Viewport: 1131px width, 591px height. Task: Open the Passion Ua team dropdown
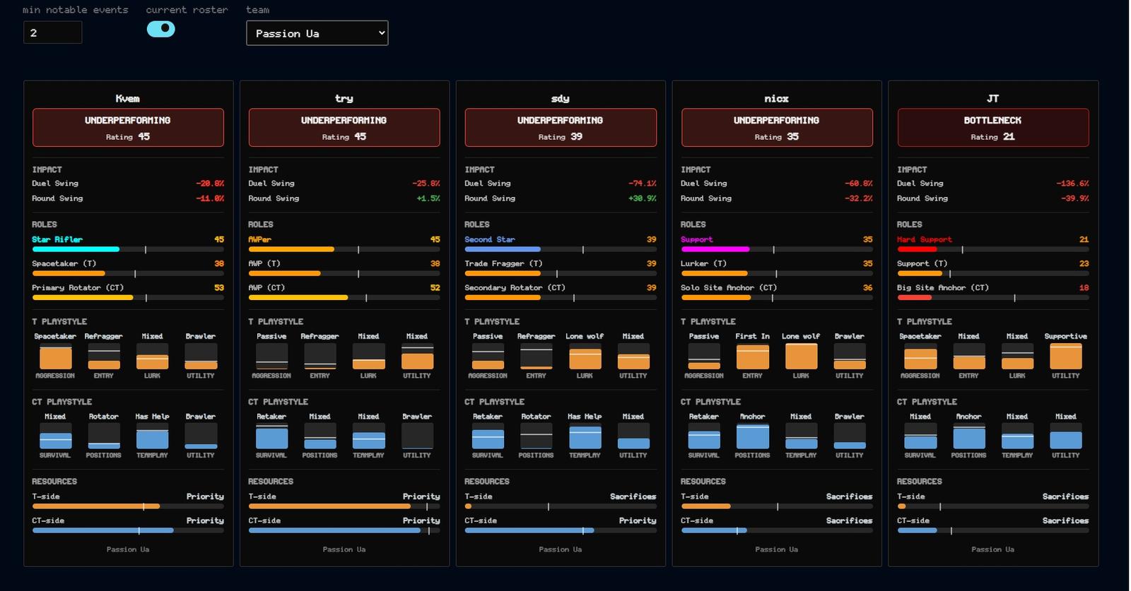317,33
